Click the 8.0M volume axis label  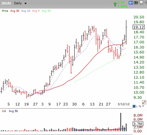point(138,115)
